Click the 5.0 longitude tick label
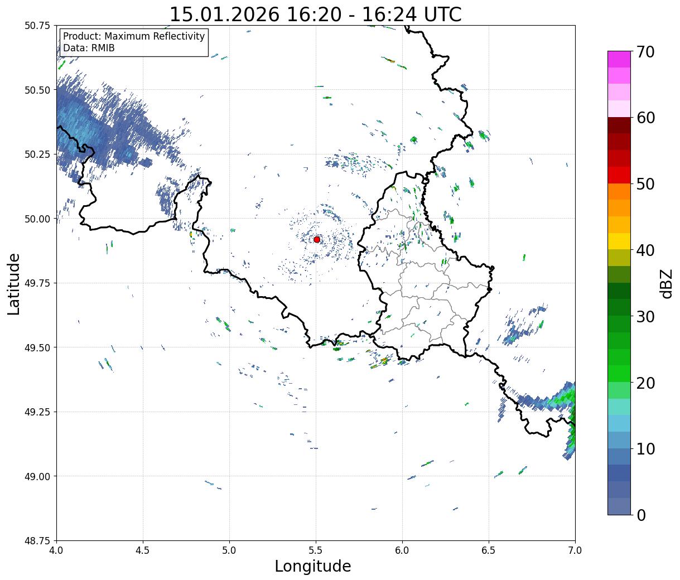Viewport: 680px width, 580px height. pos(229,550)
